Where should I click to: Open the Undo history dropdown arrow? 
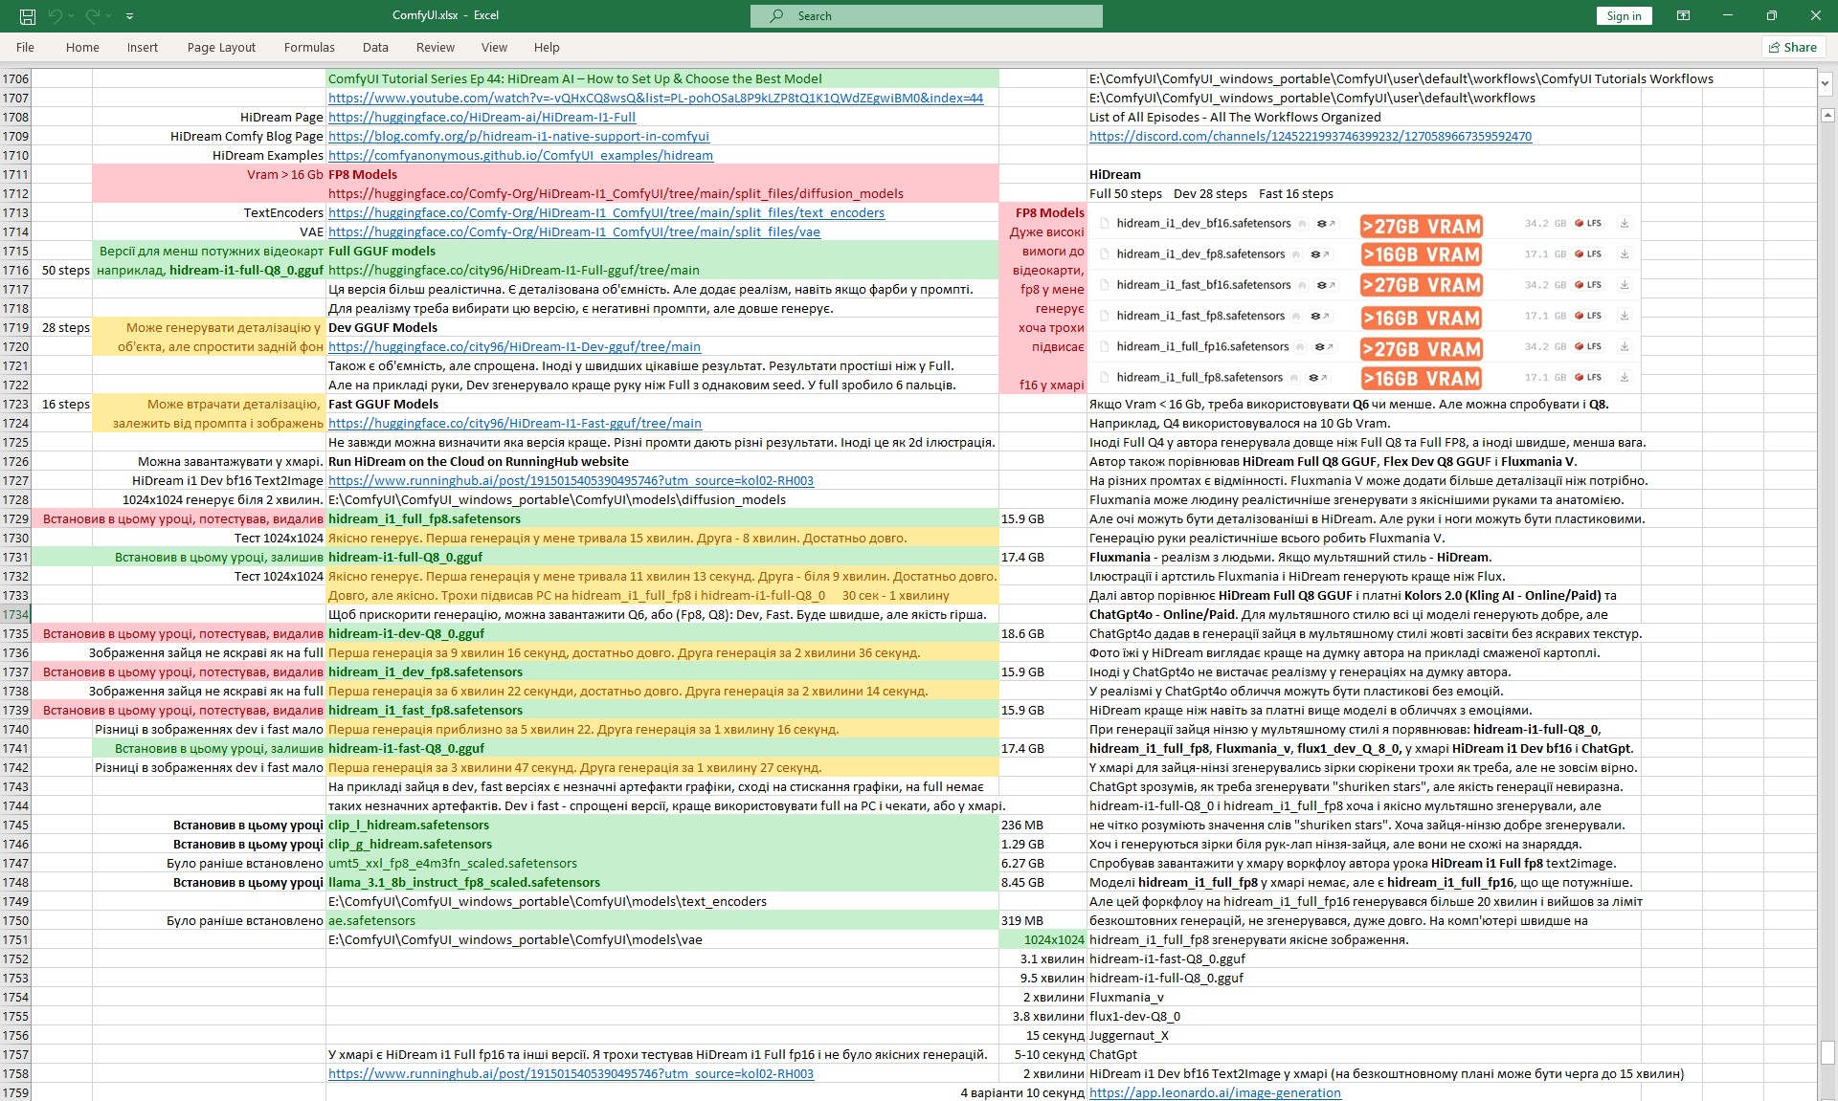pos(73,16)
